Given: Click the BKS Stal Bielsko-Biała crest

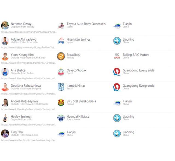Looking at the screenshot, I should tap(61, 103).
